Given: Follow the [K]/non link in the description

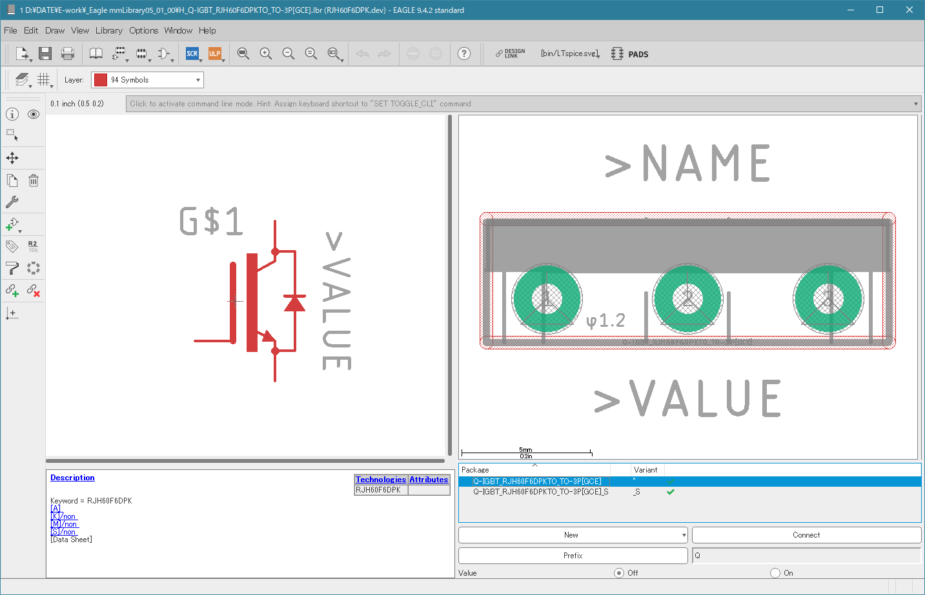Looking at the screenshot, I should pyautogui.click(x=63, y=516).
